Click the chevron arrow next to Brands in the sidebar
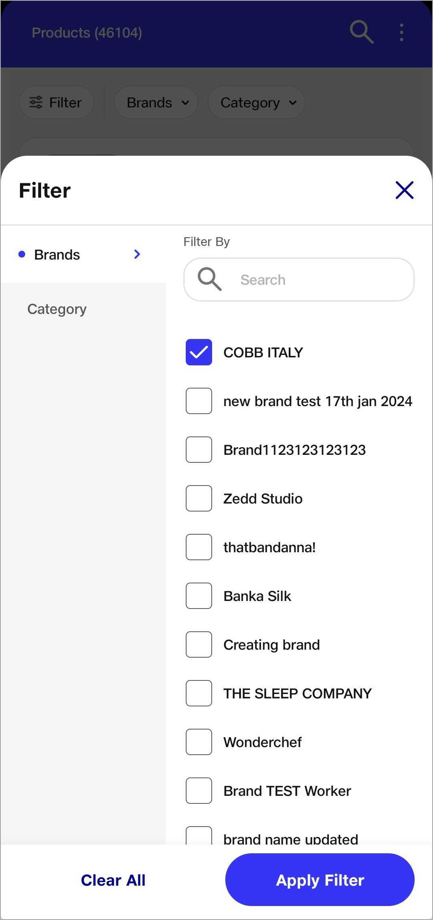 137,254
